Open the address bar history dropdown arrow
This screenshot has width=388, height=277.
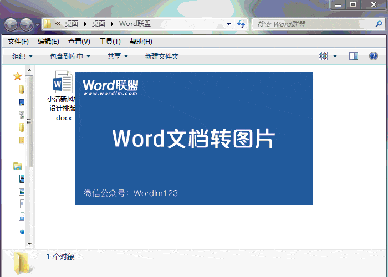228,24
